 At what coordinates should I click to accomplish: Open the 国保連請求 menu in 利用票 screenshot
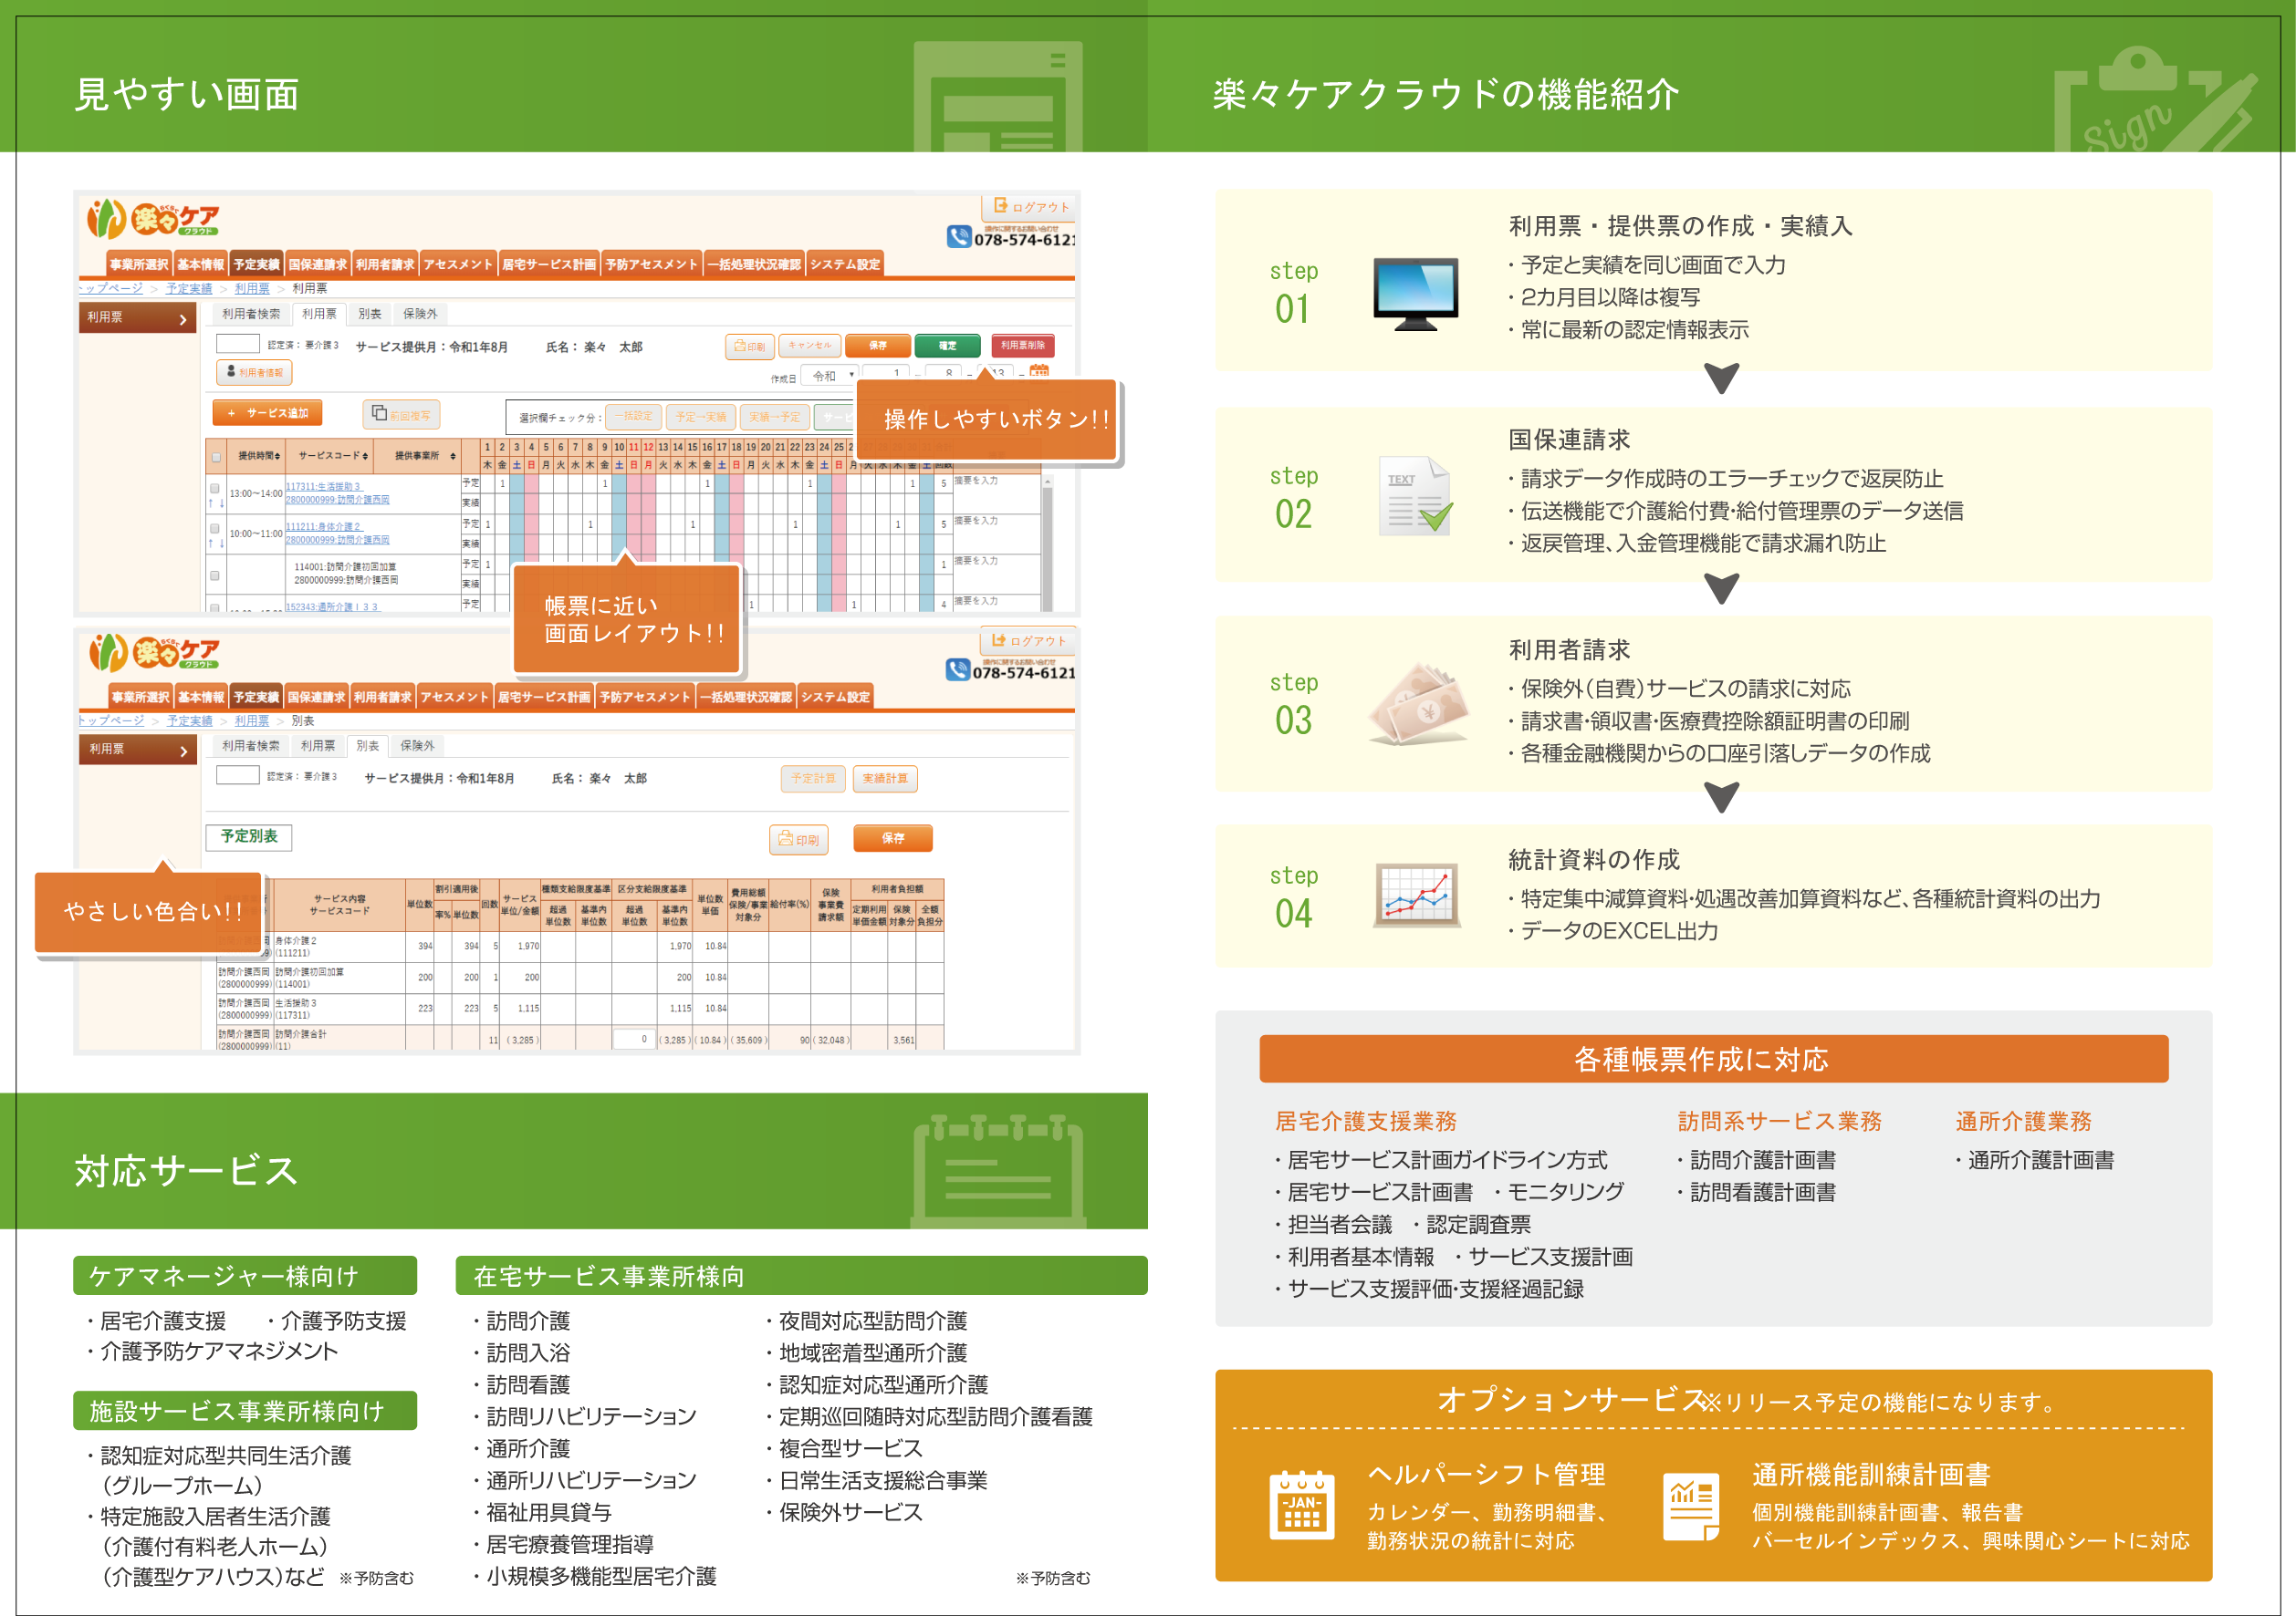point(318,264)
